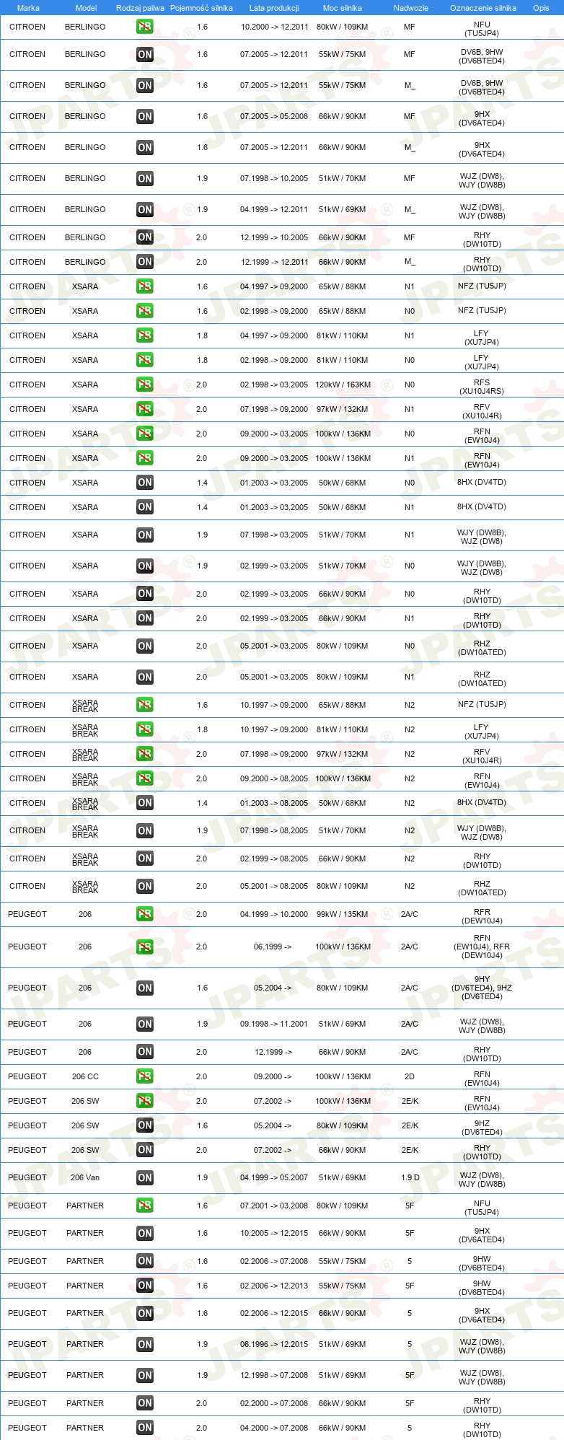Click the PB icon for Xsara Break 1.8 LFY row
564x1440 pixels.
[145, 729]
